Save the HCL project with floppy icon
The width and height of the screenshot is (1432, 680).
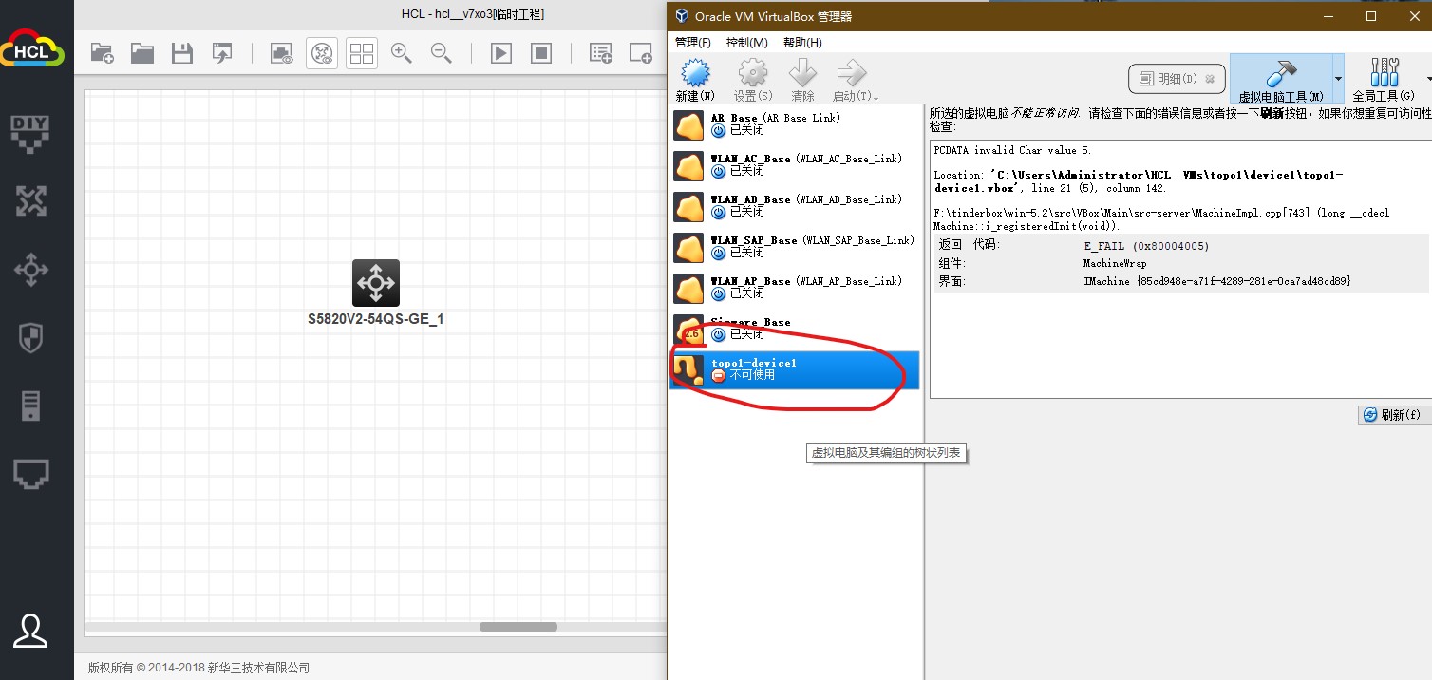point(182,53)
